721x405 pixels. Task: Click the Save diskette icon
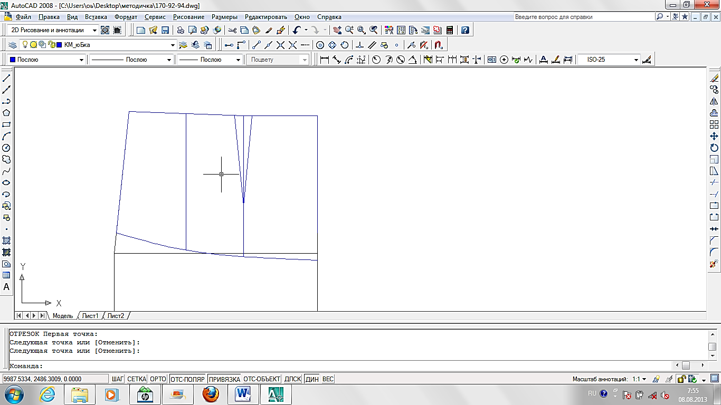point(165,31)
